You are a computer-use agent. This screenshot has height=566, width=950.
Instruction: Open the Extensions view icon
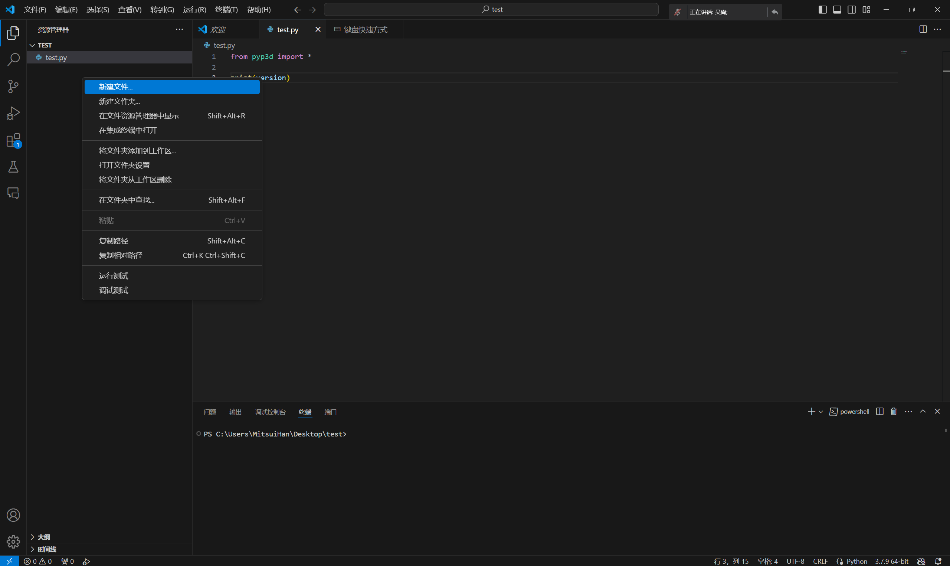click(13, 140)
